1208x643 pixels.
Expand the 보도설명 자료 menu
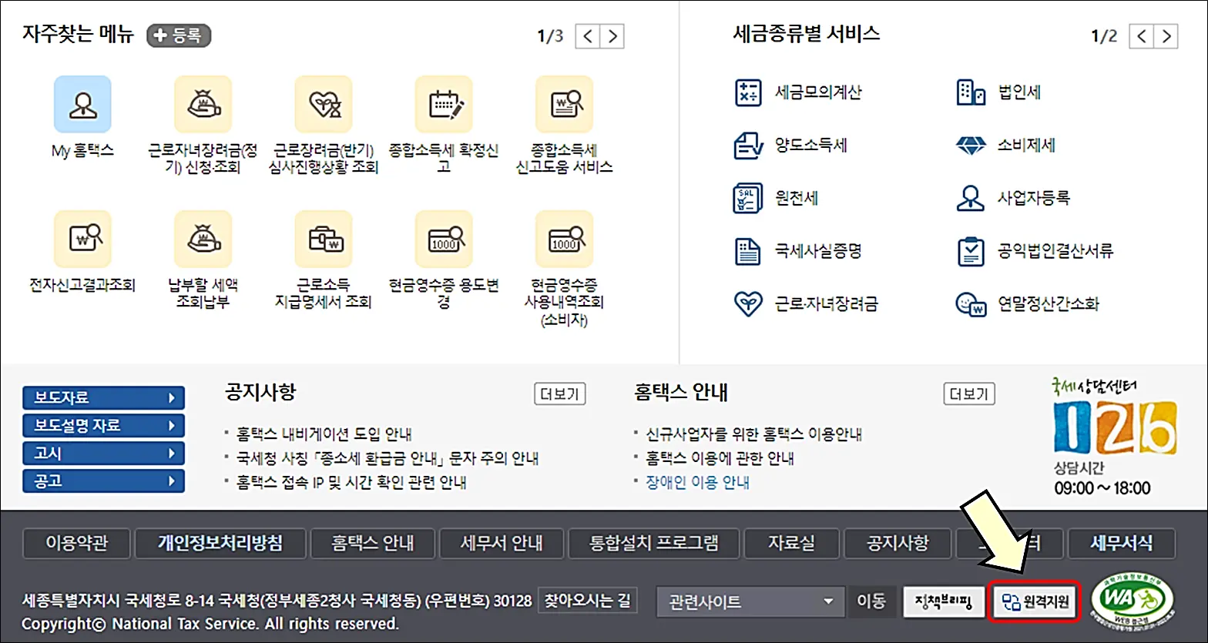coord(104,426)
